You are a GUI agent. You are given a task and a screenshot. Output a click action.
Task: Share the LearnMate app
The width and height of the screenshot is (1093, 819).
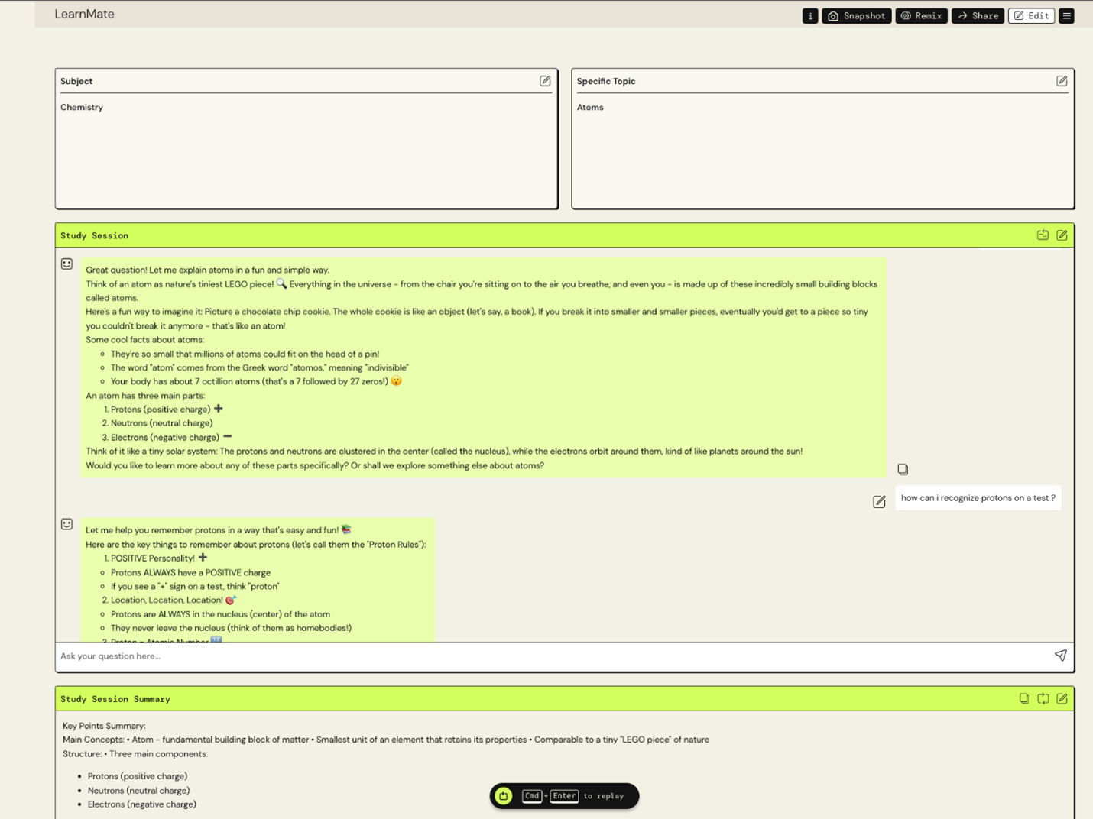(x=978, y=16)
